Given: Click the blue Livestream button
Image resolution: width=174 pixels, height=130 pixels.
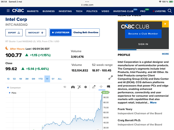Looking at the screenshot, I should [x=61, y=32].
